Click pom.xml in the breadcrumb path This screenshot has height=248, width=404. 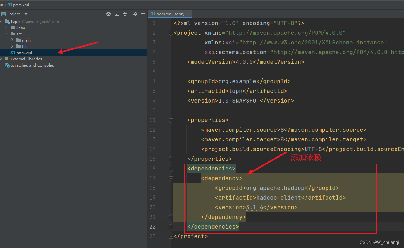pos(21,5)
